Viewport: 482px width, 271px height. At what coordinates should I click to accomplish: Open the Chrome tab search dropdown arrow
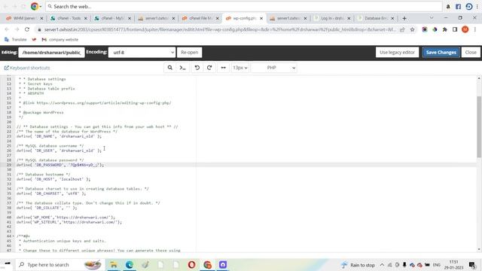[432, 18]
